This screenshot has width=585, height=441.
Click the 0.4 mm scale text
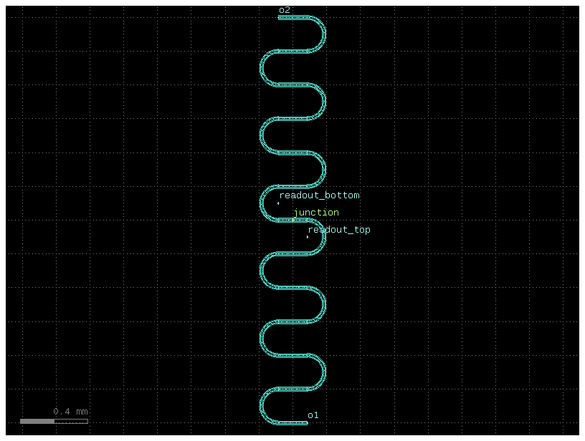coord(70,412)
